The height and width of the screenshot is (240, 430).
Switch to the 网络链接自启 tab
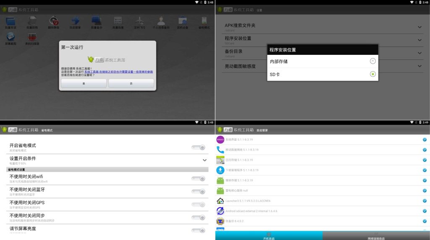coord(376,236)
